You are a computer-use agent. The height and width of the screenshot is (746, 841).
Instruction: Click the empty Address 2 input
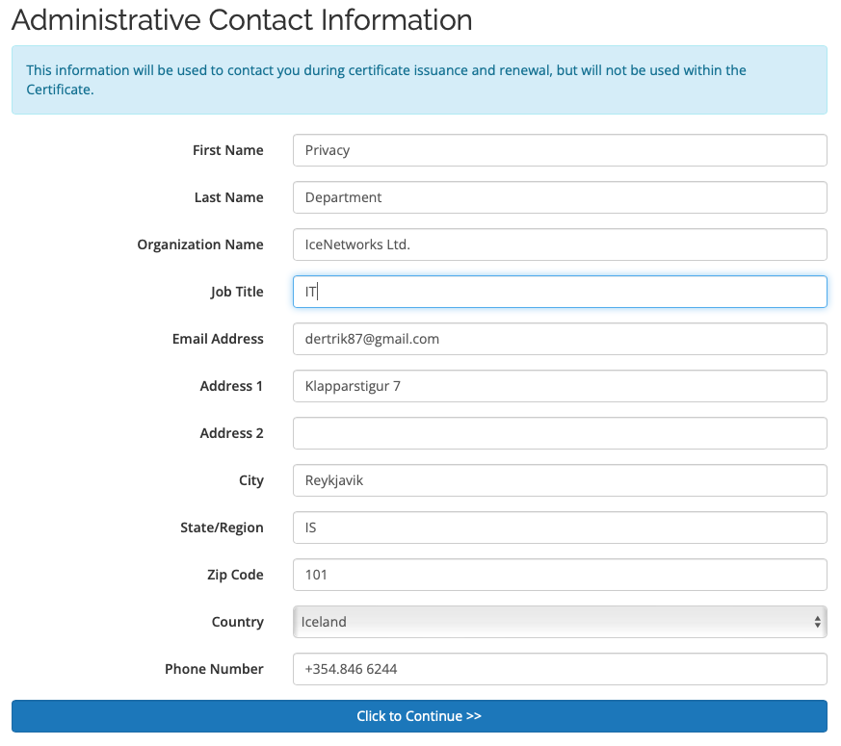[559, 433]
